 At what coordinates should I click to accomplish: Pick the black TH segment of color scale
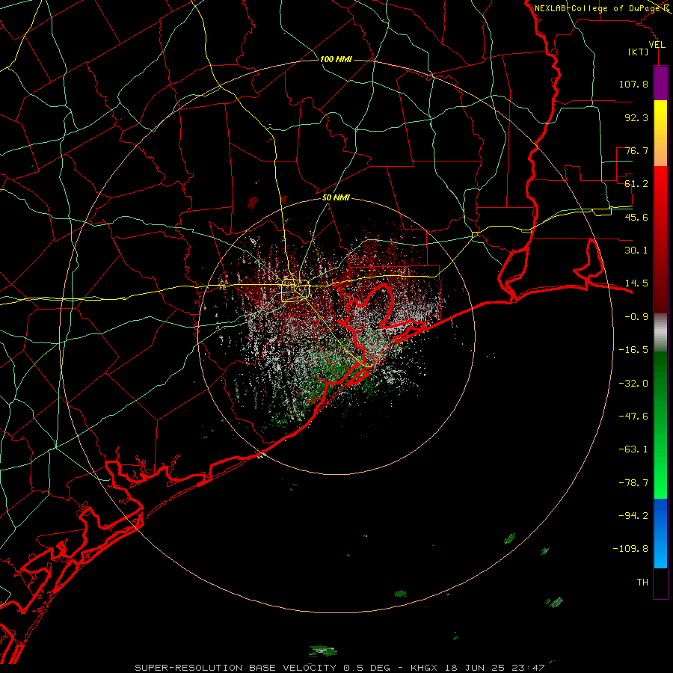(x=660, y=583)
